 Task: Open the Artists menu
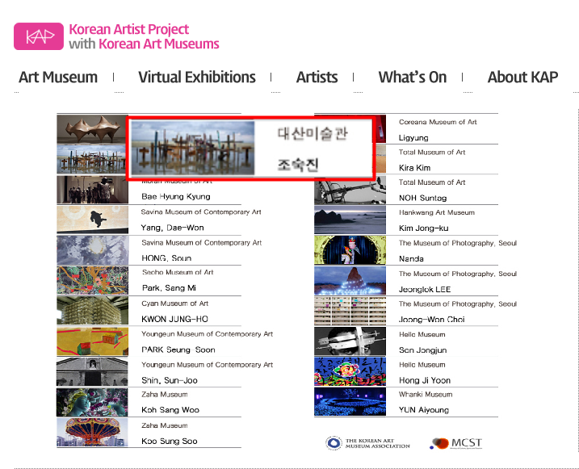(317, 77)
